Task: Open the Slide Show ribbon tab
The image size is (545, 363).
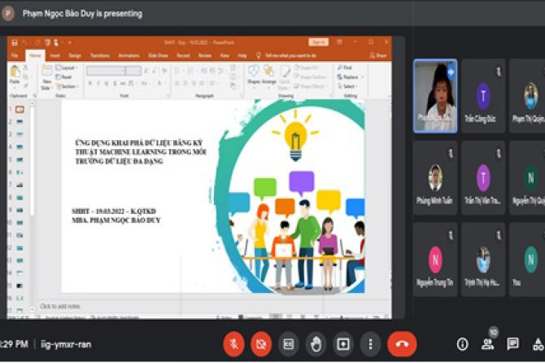Action: [x=158, y=55]
